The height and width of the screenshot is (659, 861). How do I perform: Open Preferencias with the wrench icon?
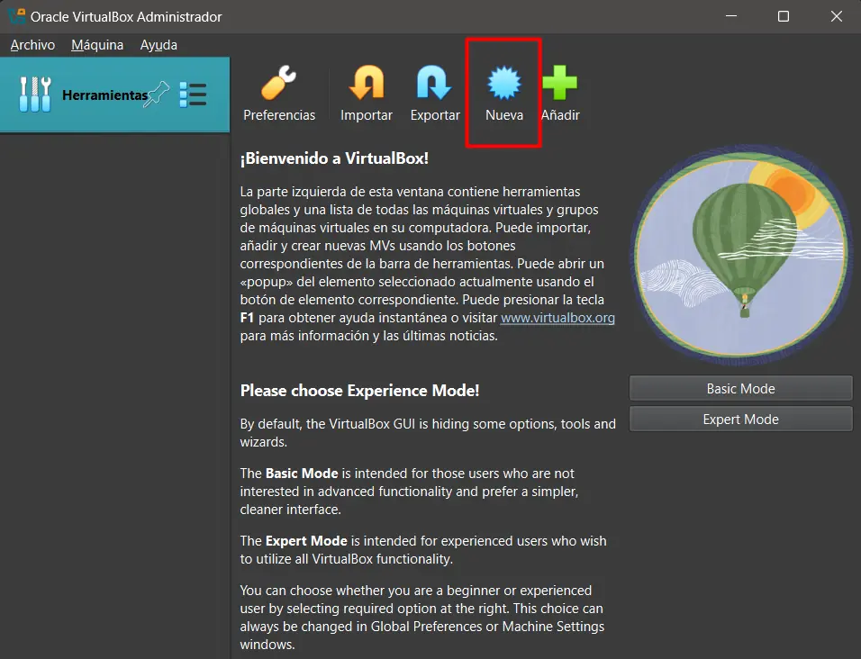(279, 93)
